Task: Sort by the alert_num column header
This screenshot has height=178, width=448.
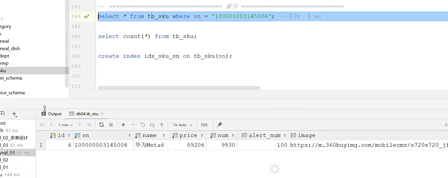Action: pos(263,136)
